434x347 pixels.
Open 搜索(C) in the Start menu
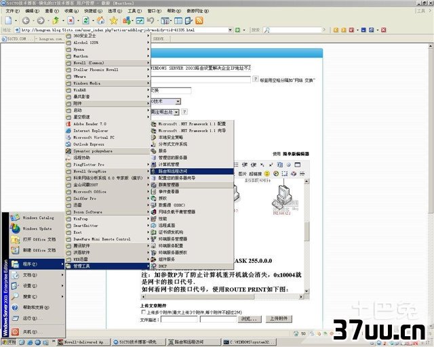click(37, 297)
